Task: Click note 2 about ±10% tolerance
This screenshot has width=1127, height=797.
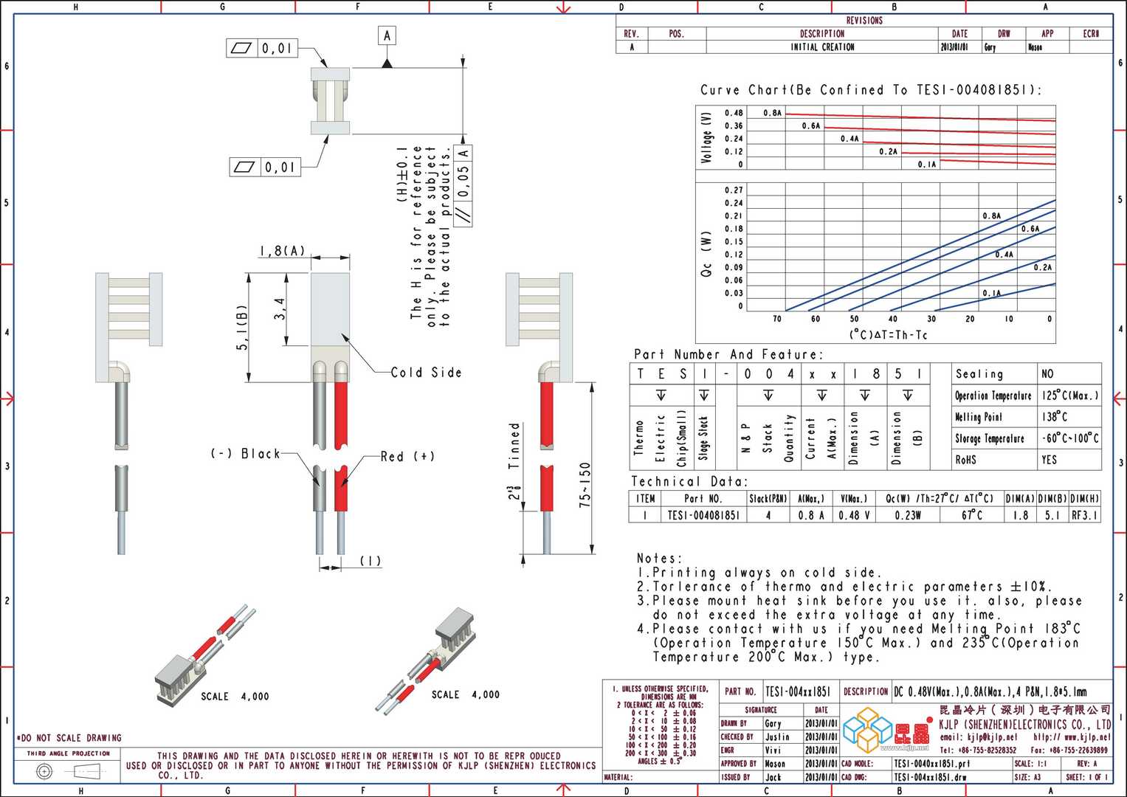Action: click(x=844, y=587)
